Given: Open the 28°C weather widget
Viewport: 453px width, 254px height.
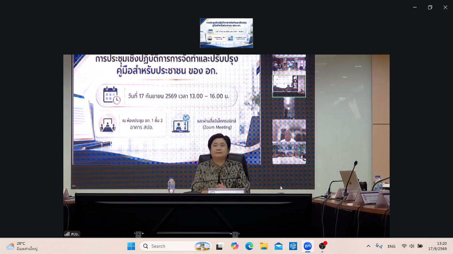Looking at the screenshot, I should pyautogui.click(x=22, y=246).
